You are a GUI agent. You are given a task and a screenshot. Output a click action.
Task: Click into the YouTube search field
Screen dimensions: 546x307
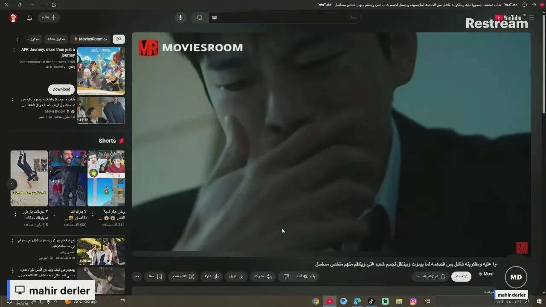click(285, 17)
